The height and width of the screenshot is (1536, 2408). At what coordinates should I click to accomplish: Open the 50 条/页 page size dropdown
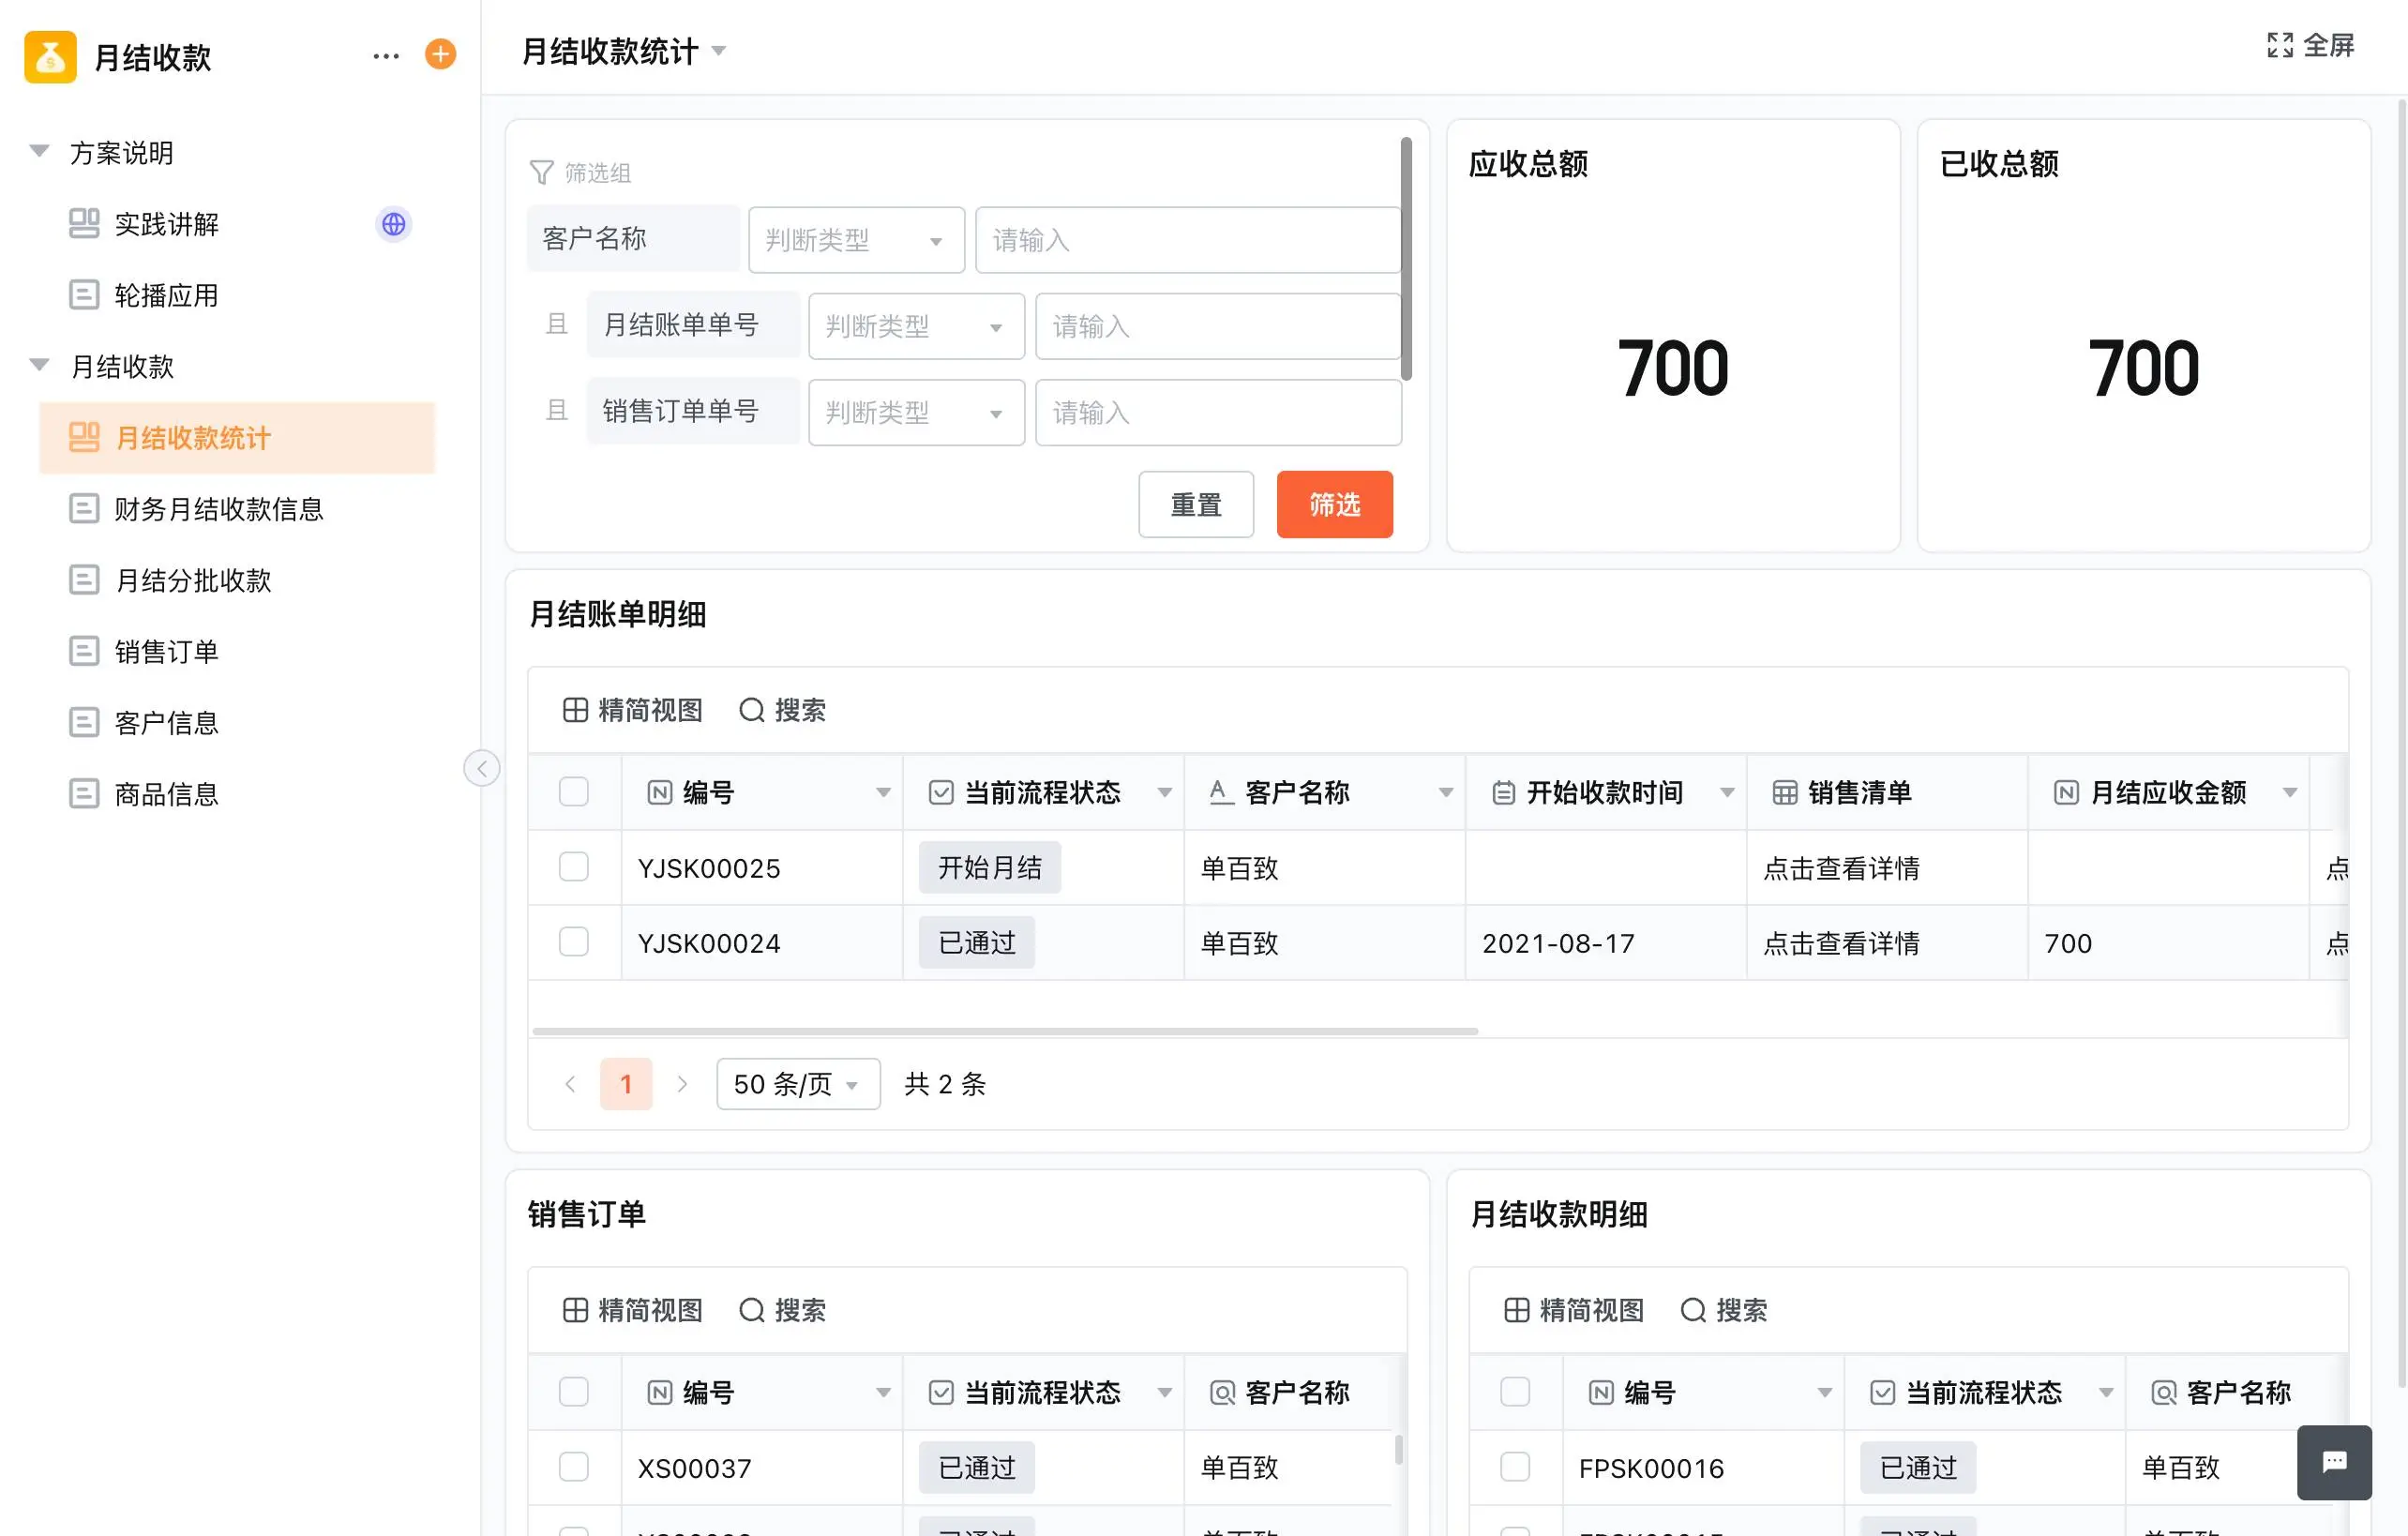pyautogui.click(x=797, y=1084)
